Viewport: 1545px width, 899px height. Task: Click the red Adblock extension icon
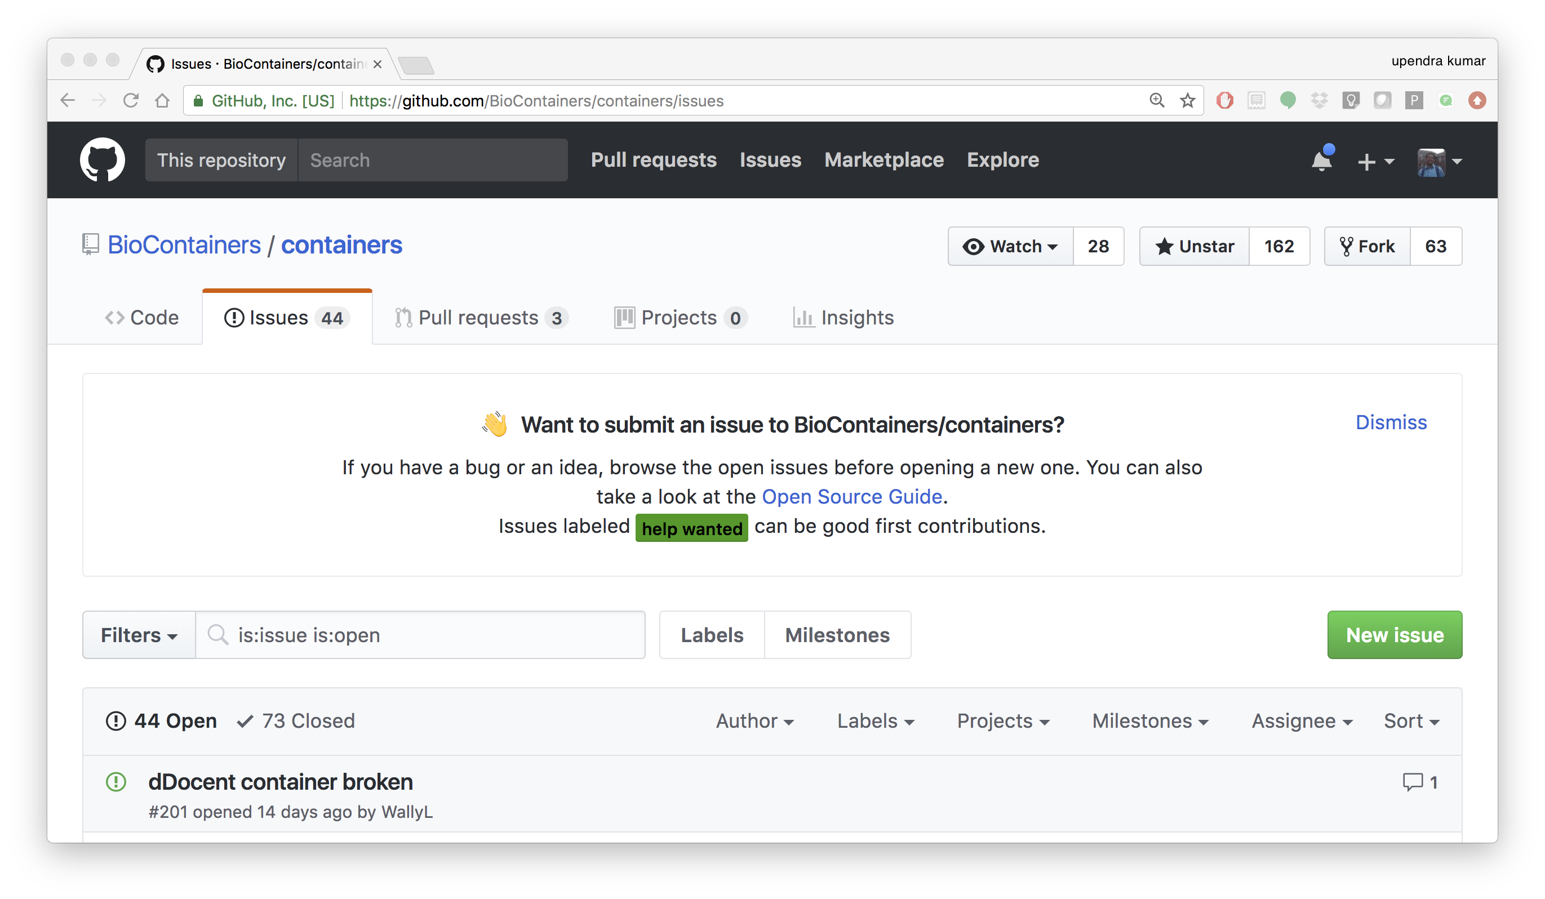[x=1225, y=100]
